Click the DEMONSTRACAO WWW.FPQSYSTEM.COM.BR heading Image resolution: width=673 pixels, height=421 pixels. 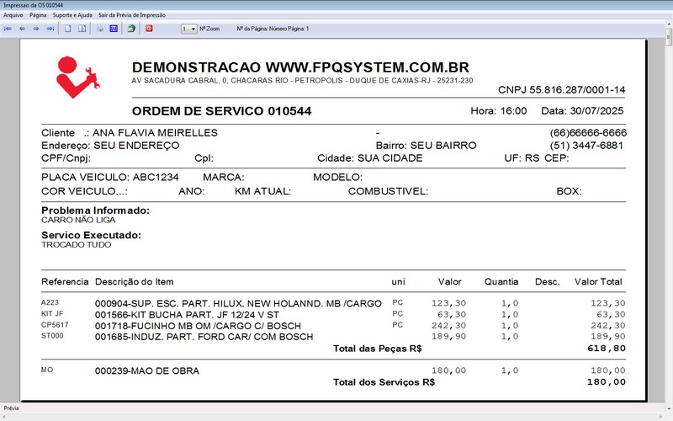pos(300,67)
